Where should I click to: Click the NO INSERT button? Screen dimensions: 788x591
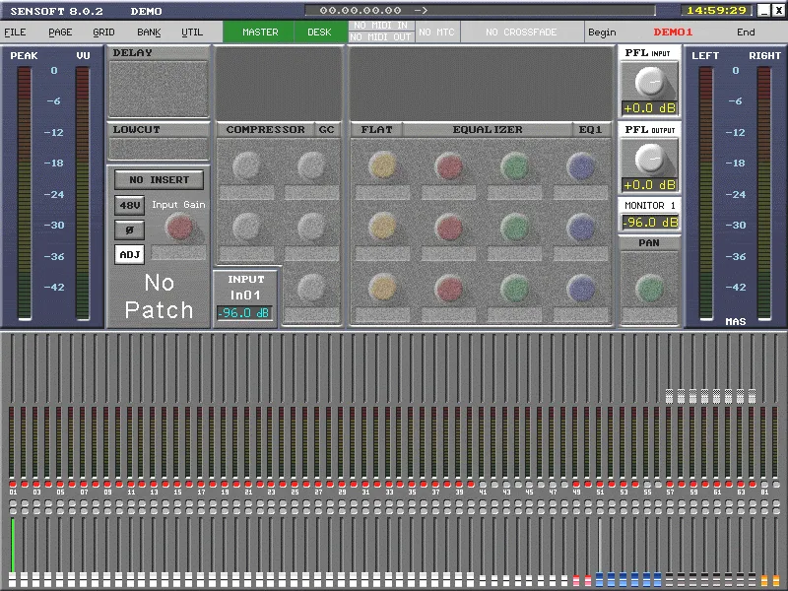point(159,180)
